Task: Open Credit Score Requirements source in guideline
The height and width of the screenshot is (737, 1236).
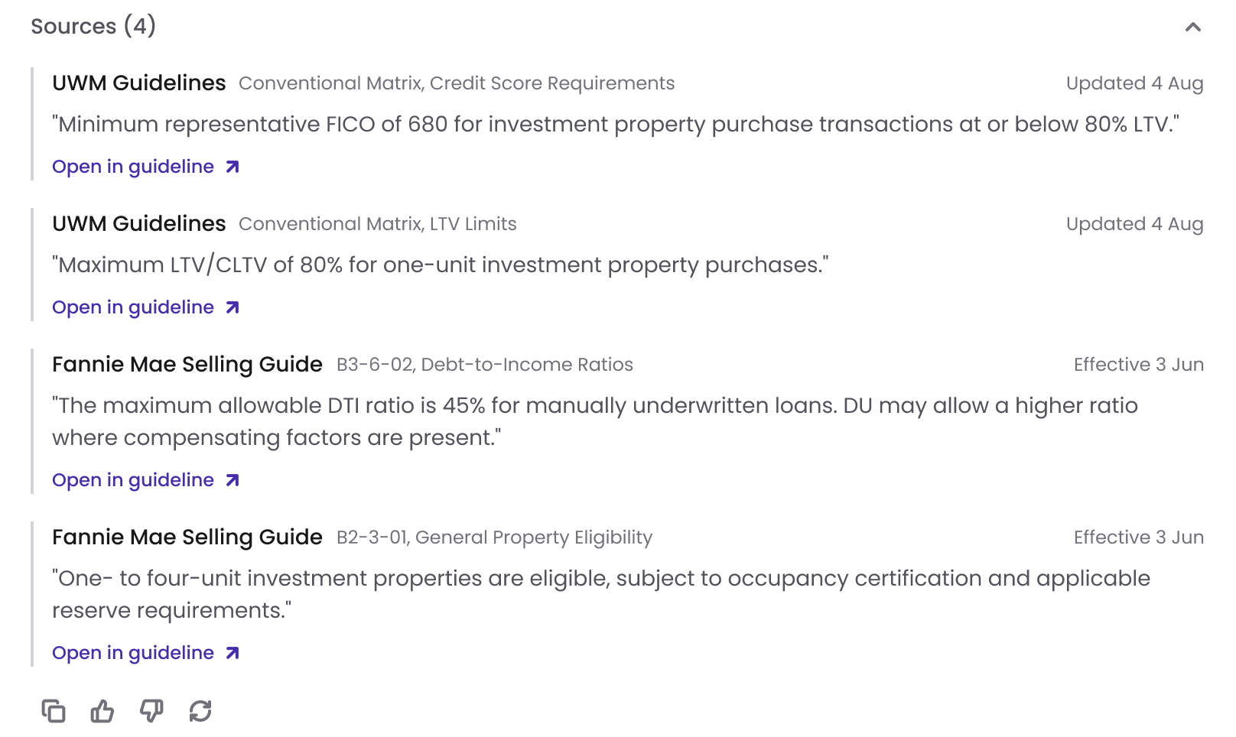Action: pos(146,167)
